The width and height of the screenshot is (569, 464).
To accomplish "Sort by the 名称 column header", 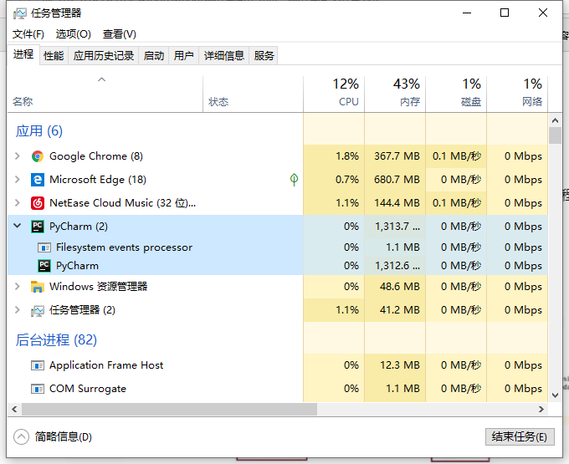I will [105, 94].
